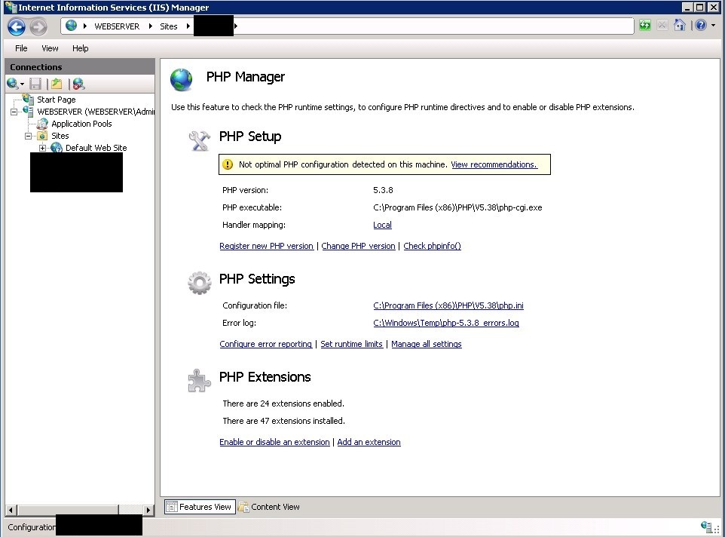
Task: Click the Sites folder icon
Action: [x=42, y=136]
